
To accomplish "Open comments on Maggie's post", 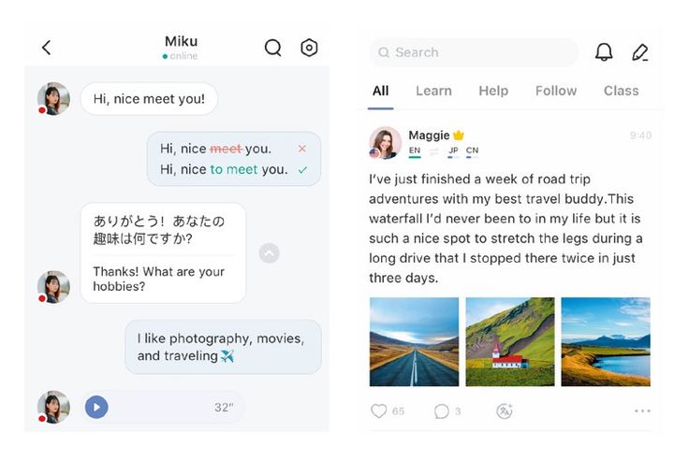I will [x=442, y=411].
